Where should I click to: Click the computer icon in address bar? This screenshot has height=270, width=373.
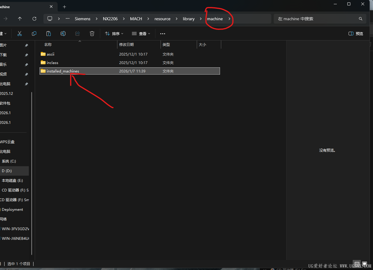pyautogui.click(x=50, y=19)
